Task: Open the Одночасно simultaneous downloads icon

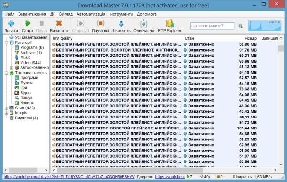Action: click(x=143, y=23)
